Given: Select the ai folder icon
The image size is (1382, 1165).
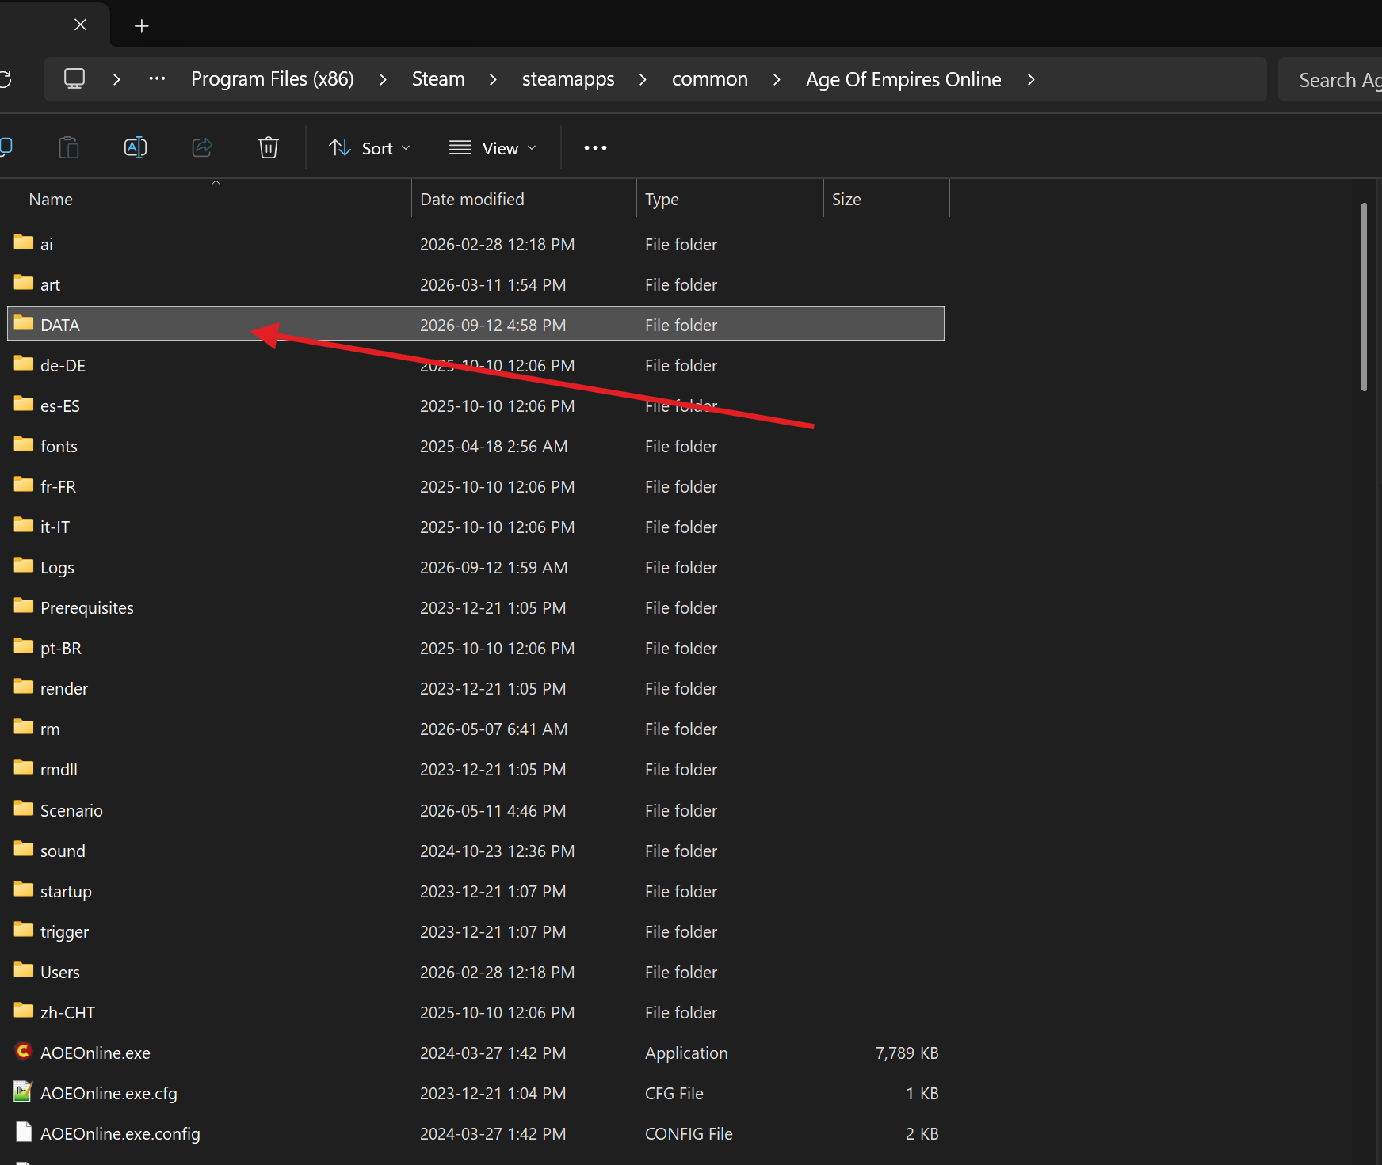Looking at the screenshot, I should 24,242.
